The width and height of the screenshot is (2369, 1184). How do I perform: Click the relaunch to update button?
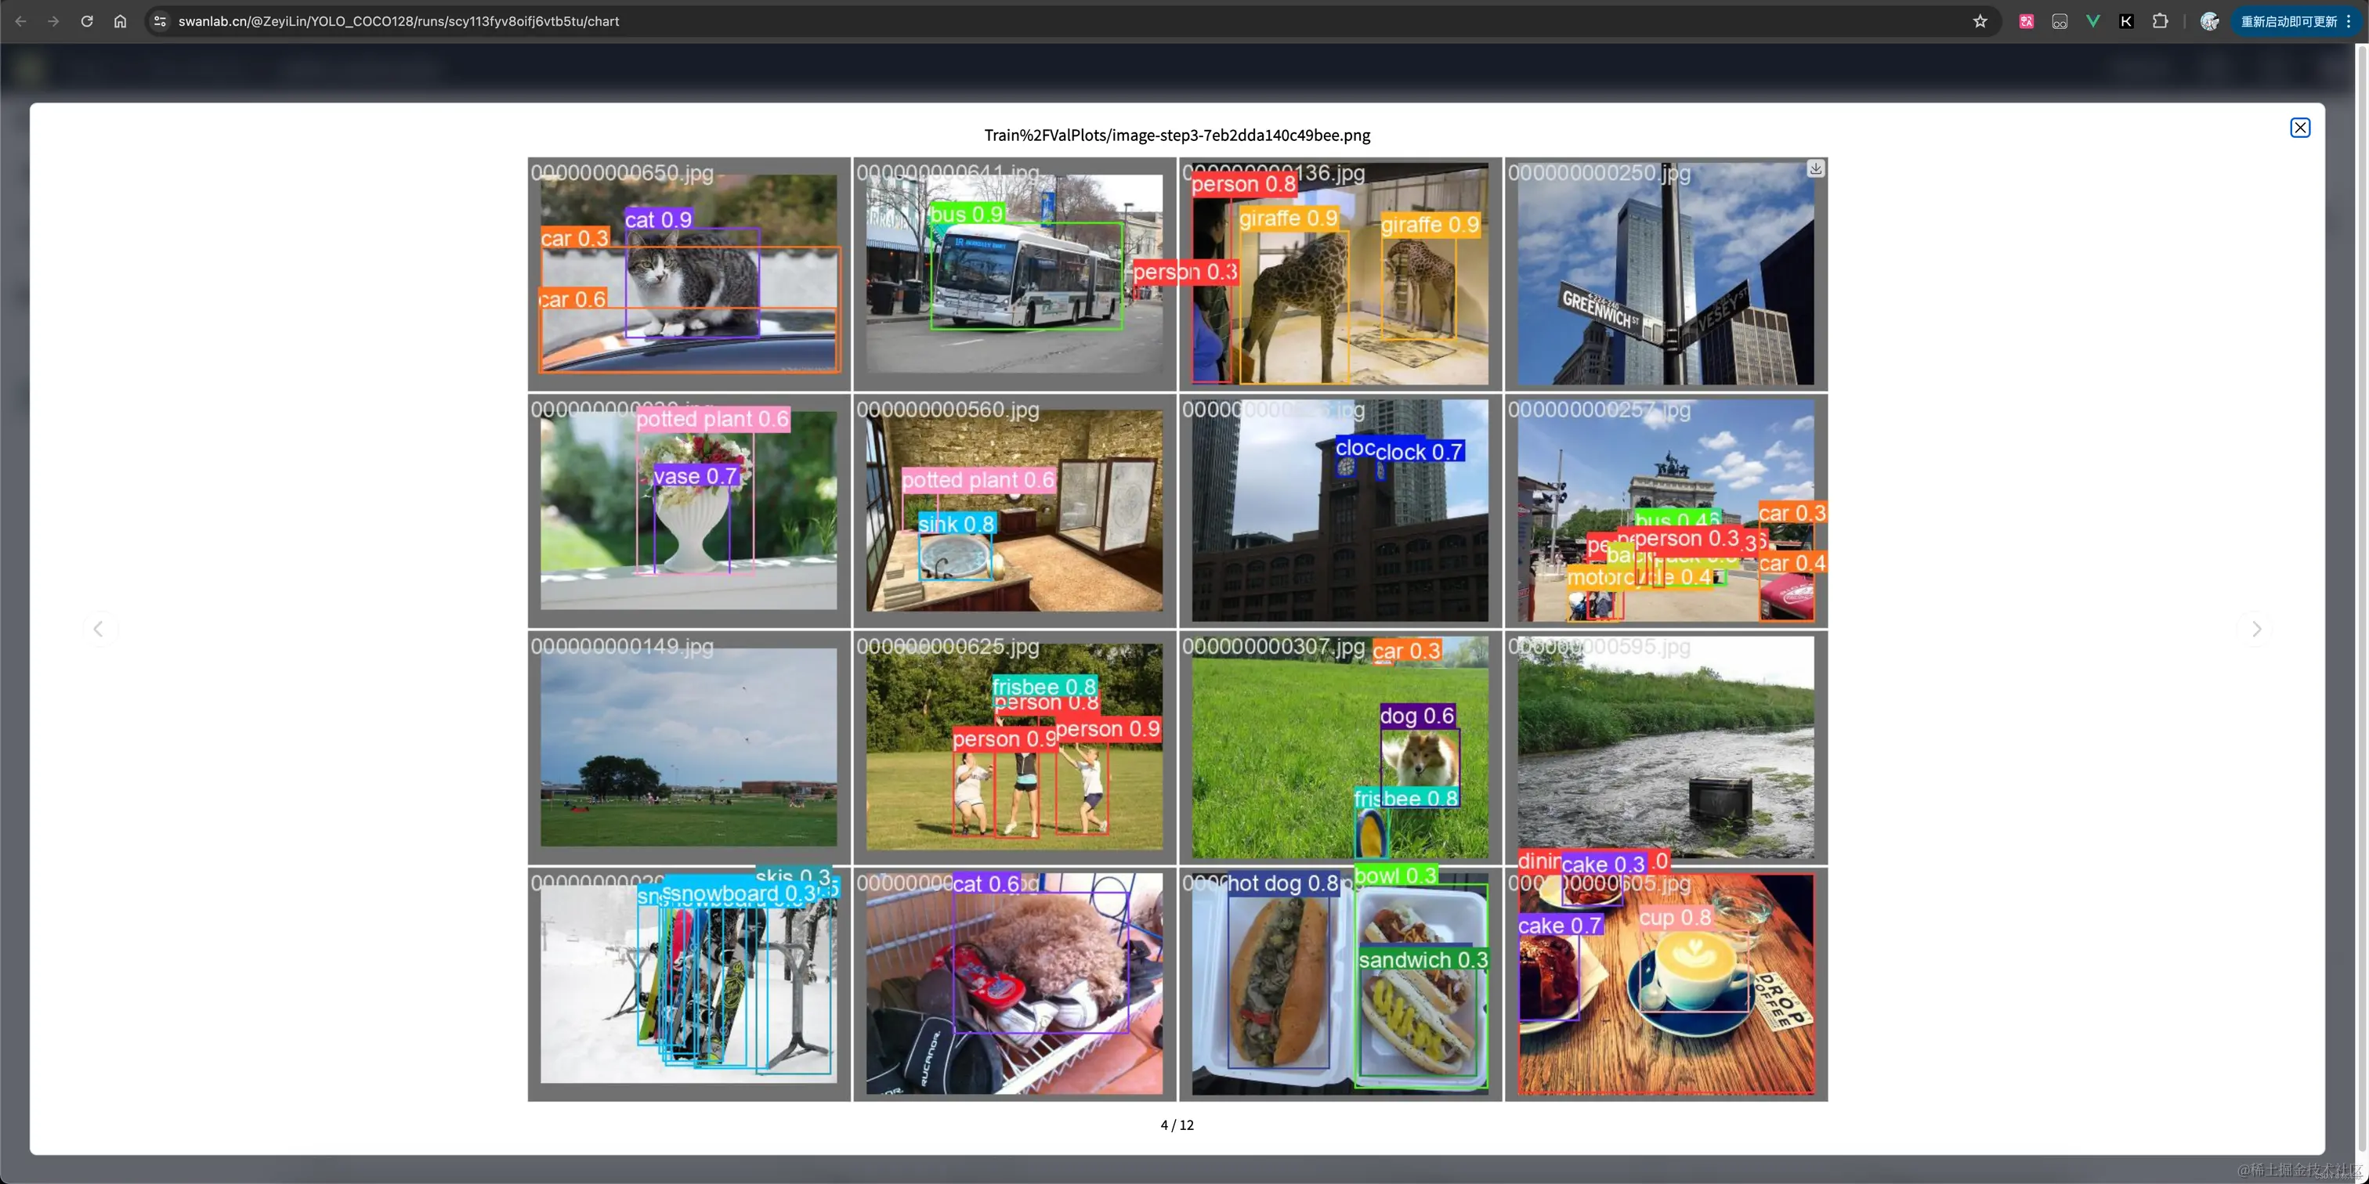pos(2288,21)
